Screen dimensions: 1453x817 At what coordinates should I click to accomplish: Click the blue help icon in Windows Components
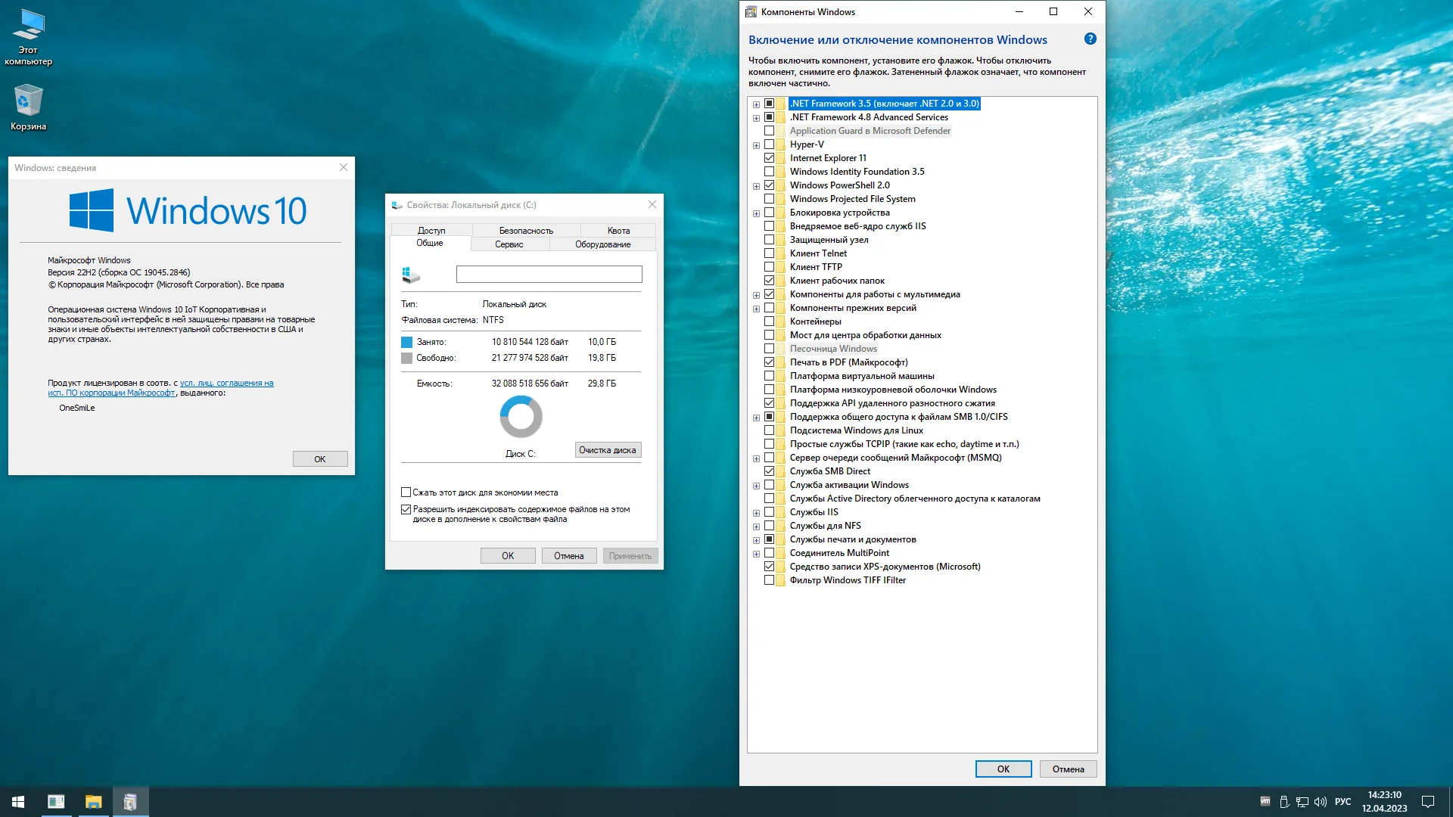pos(1090,39)
